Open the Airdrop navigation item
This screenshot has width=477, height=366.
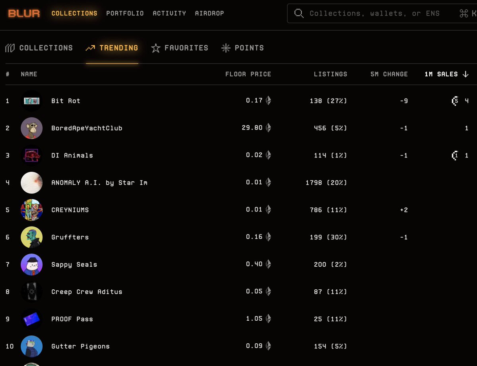coord(209,14)
